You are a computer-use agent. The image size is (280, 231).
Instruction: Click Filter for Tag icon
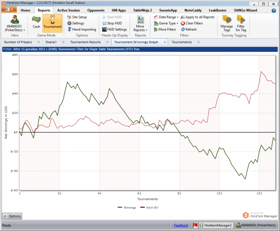click(241, 22)
